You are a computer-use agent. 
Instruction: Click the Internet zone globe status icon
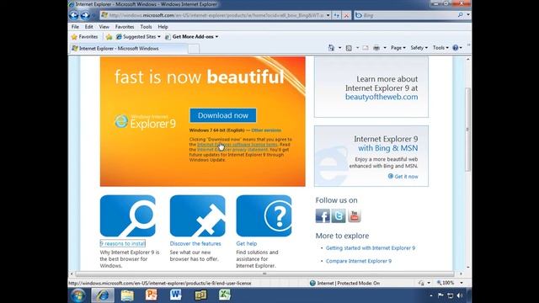pos(312,283)
